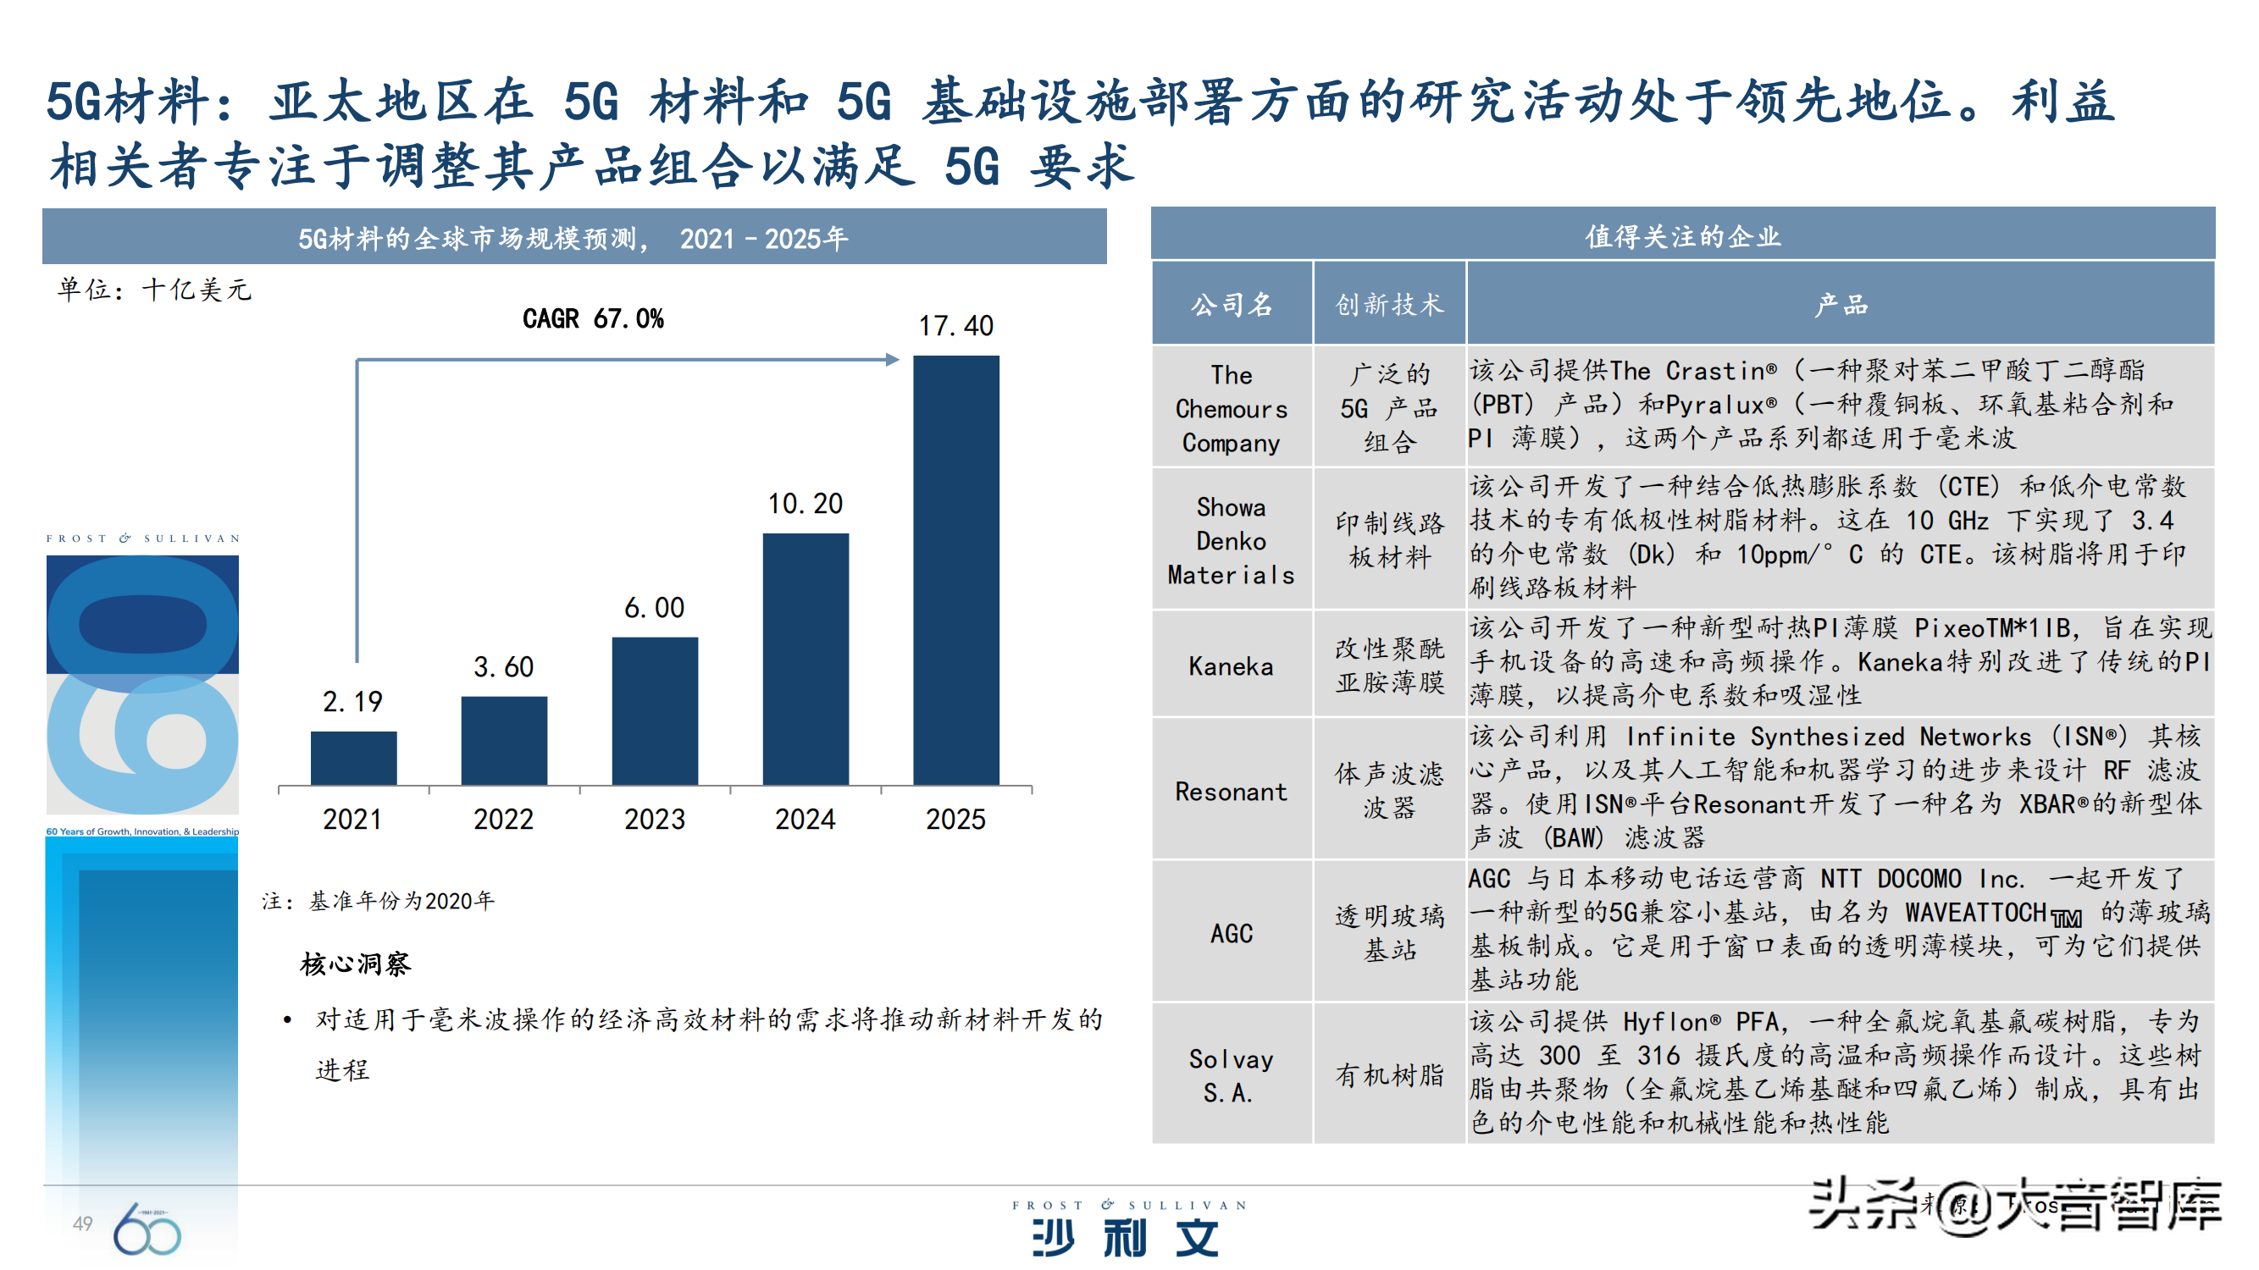Click the CTE resin product description cell
Screen dimensions: 2259x1270
[1841, 541]
